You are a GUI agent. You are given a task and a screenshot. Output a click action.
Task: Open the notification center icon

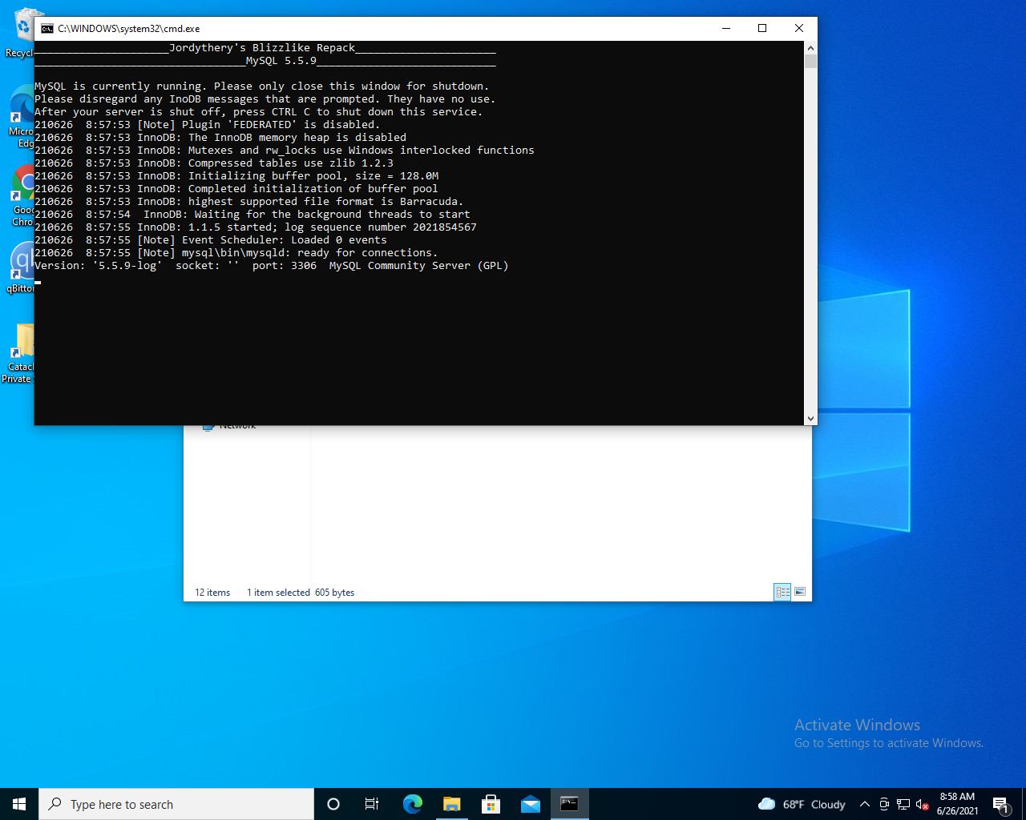coord(1000,804)
